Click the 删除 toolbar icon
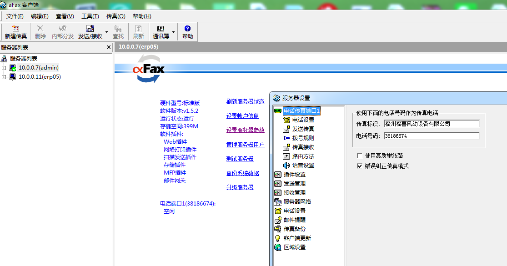Viewport: 507px width, 266px height. [40, 29]
